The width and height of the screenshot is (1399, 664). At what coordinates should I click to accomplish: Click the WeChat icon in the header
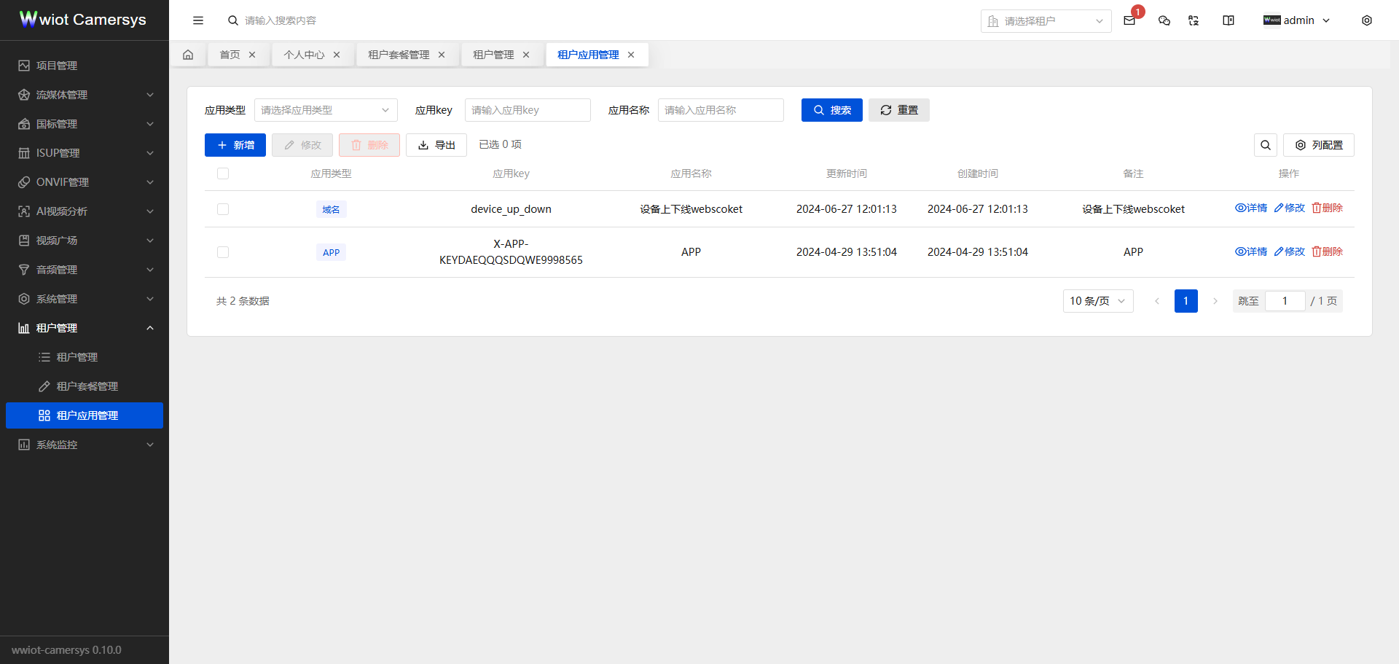[1164, 20]
